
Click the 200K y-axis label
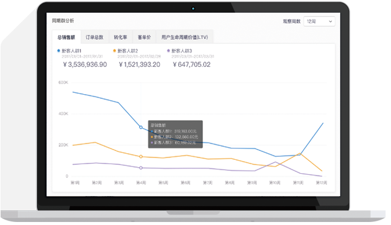63,145
